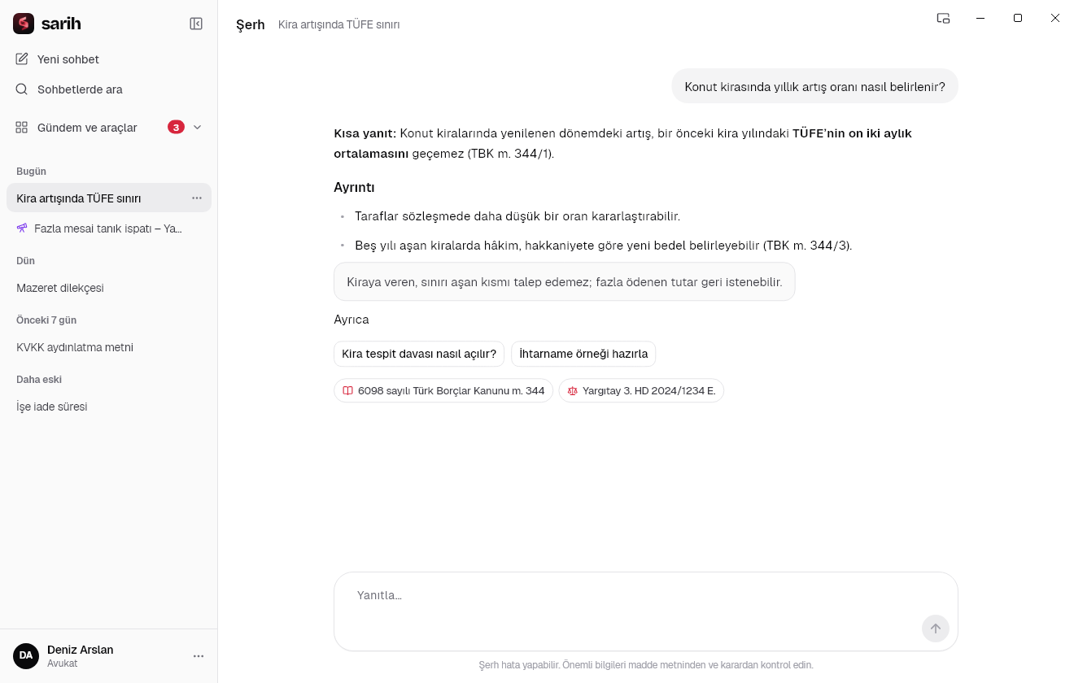The height and width of the screenshot is (683, 1074).
Task: Select the Kira artışında TÜFE sınırı chat
Action: (x=109, y=198)
